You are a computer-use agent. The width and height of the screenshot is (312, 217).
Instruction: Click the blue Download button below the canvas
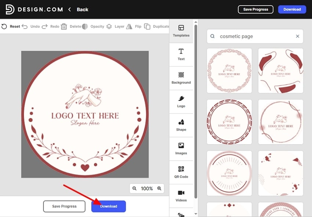click(x=109, y=206)
